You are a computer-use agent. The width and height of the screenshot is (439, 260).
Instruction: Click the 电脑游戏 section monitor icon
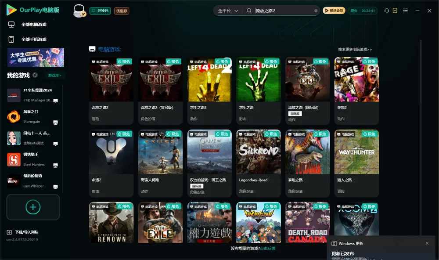pos(92,49)
